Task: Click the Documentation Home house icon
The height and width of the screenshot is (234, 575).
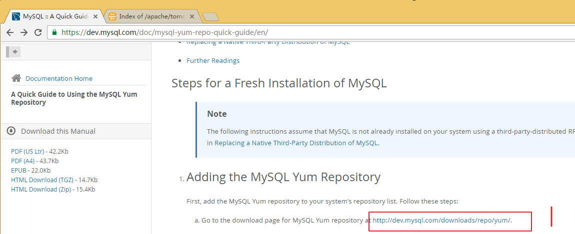Action: (x=16, y=78)
